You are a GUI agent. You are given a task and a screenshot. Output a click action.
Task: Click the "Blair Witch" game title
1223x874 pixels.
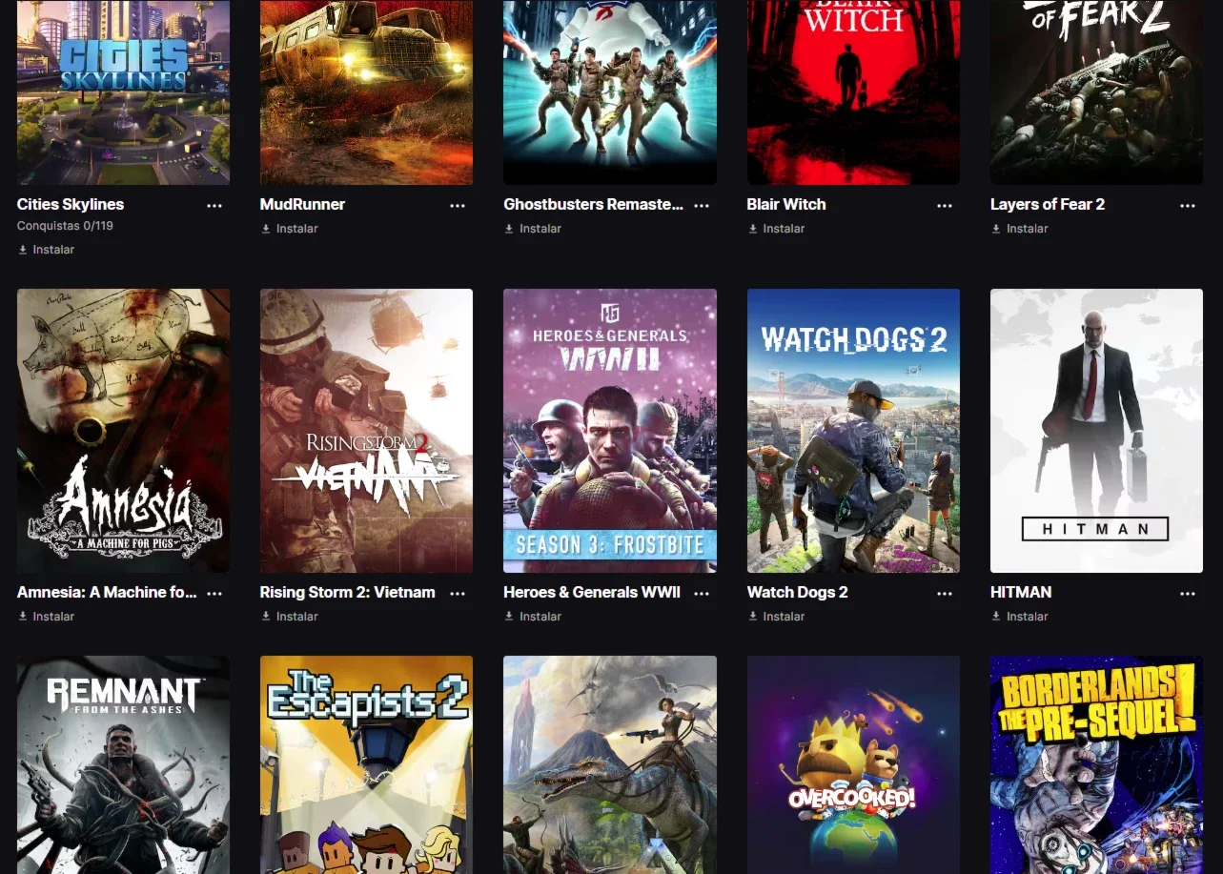[x=786, y=204]
